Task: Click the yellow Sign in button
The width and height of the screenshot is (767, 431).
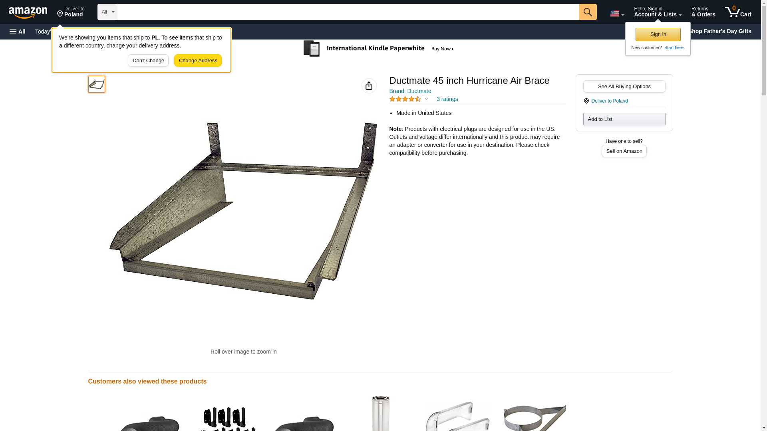Action: (658, 34)
